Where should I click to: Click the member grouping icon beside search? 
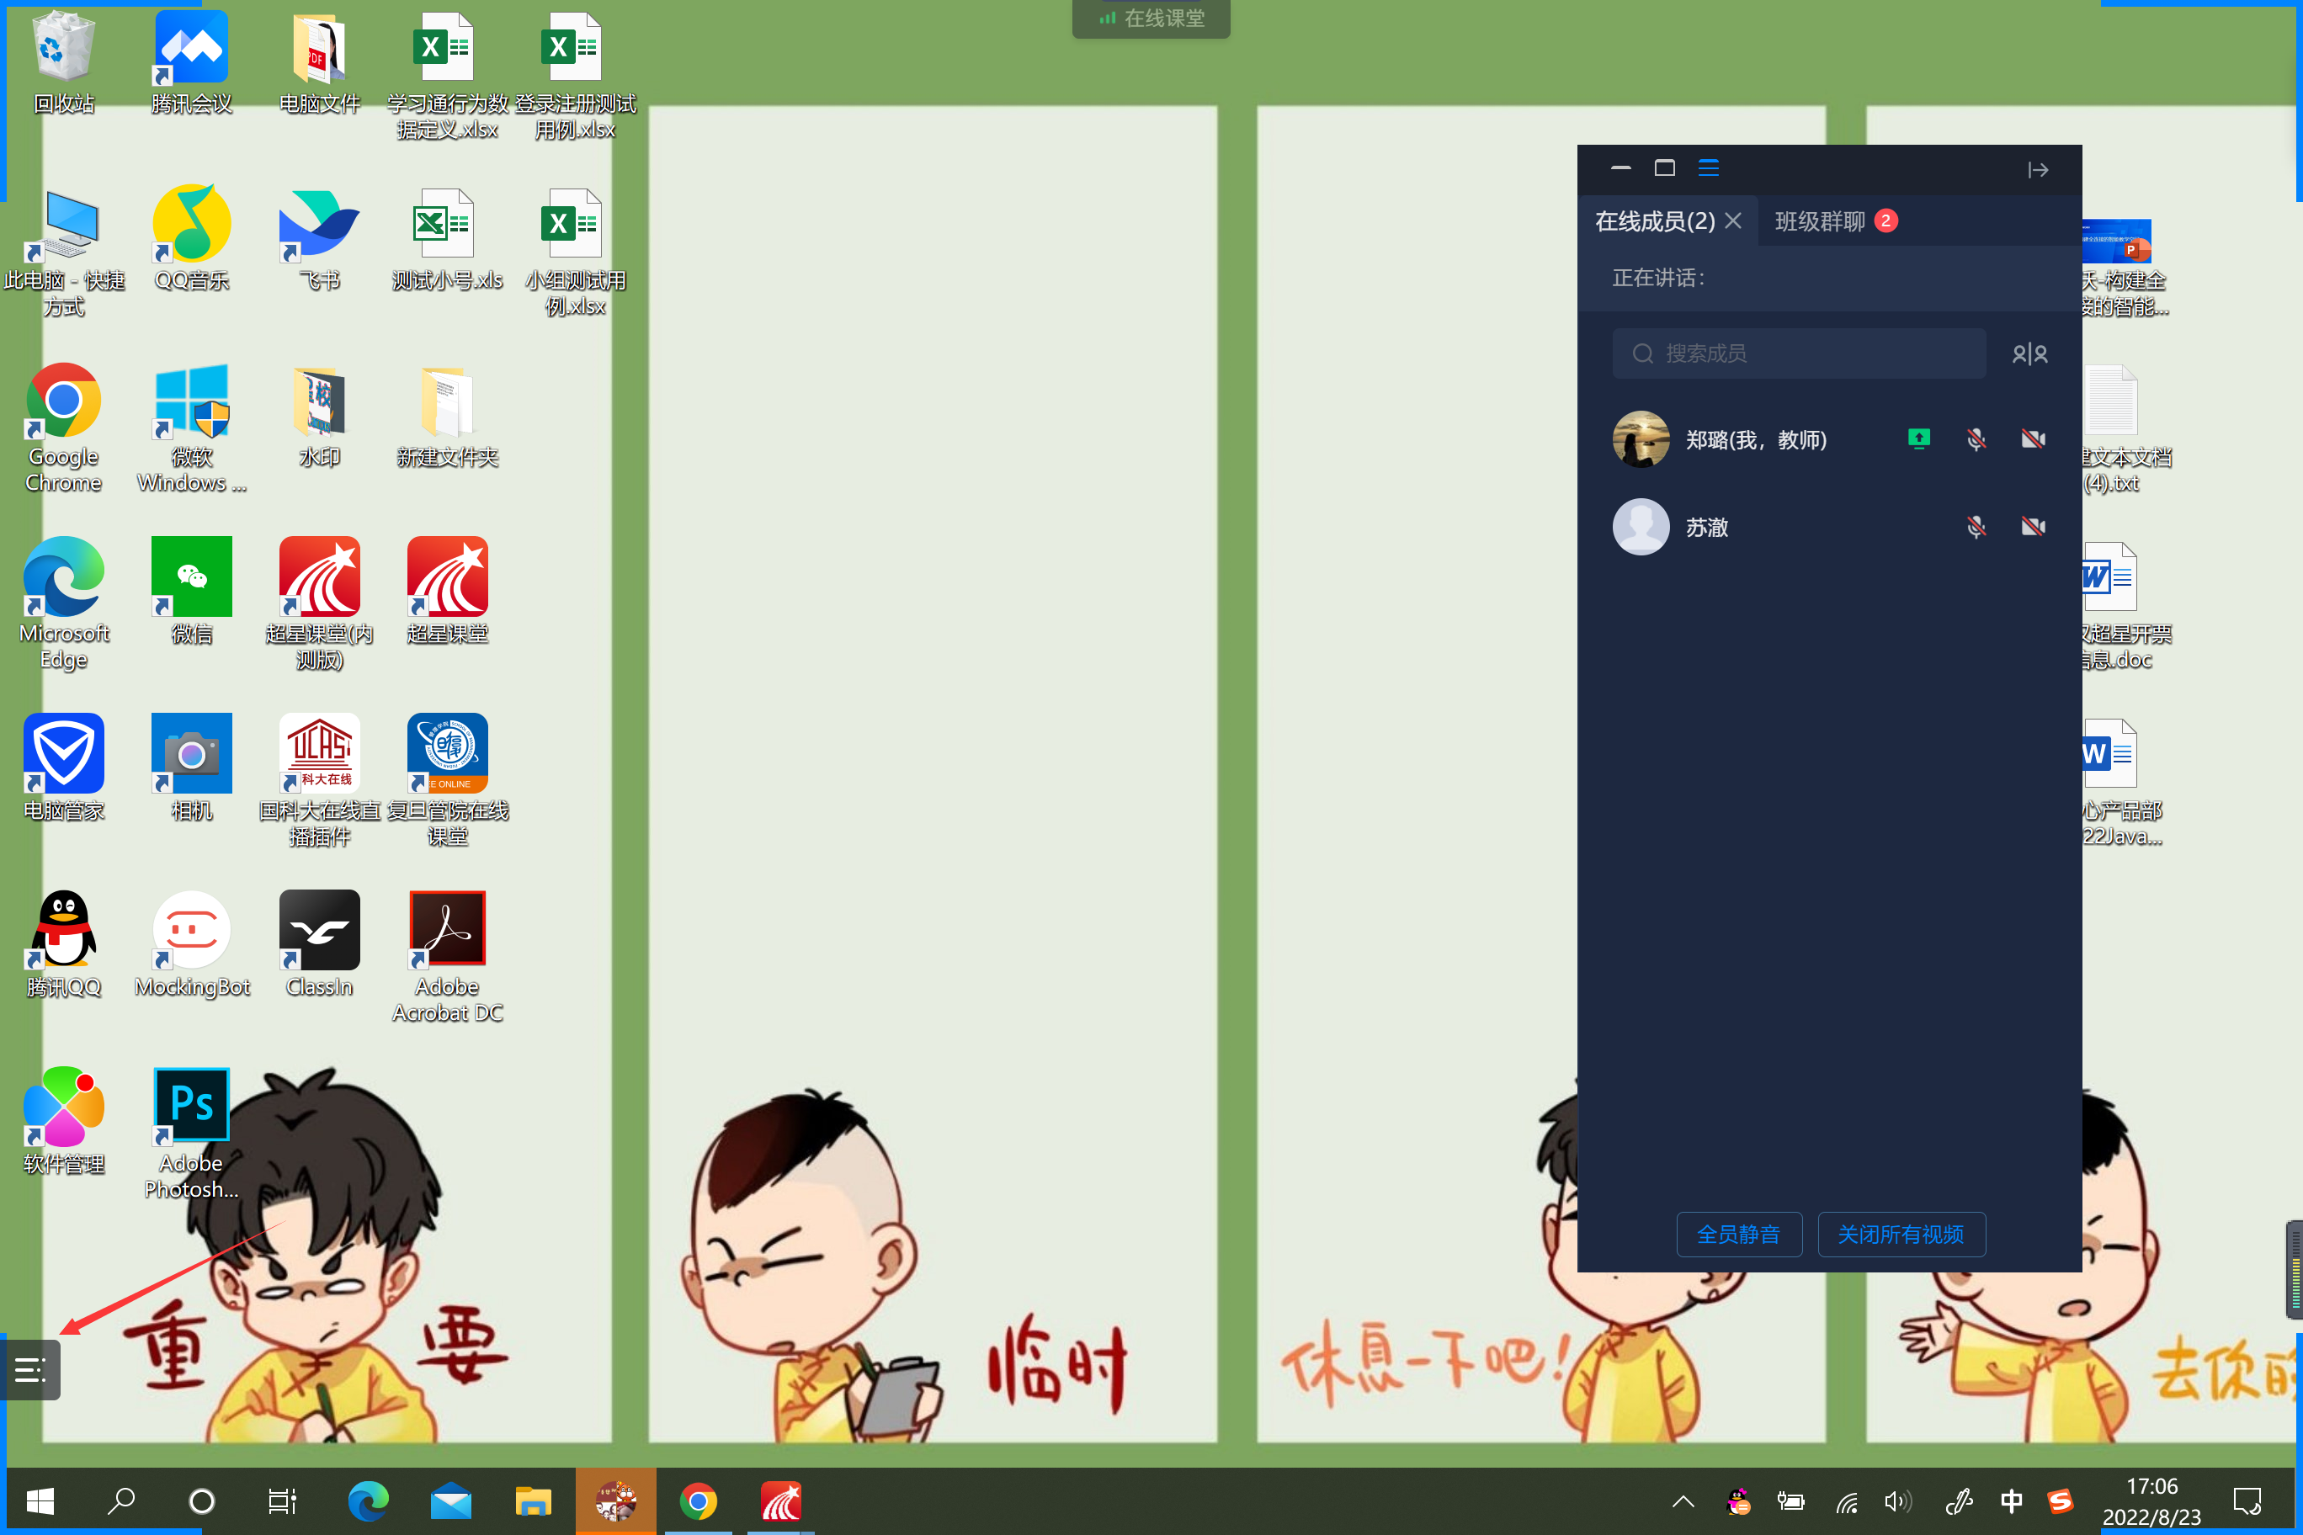(2029, 353)
